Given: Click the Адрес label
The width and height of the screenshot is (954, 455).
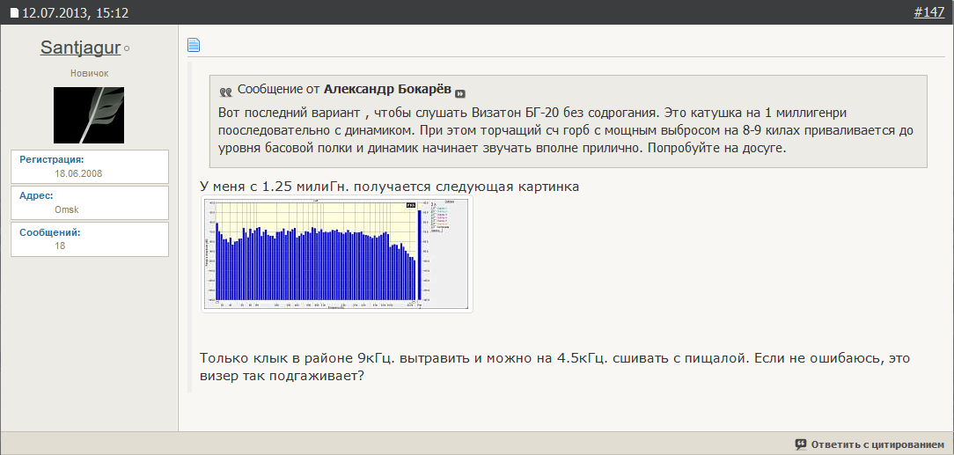Looking at the screenshot, I should (x=36, y=196).
